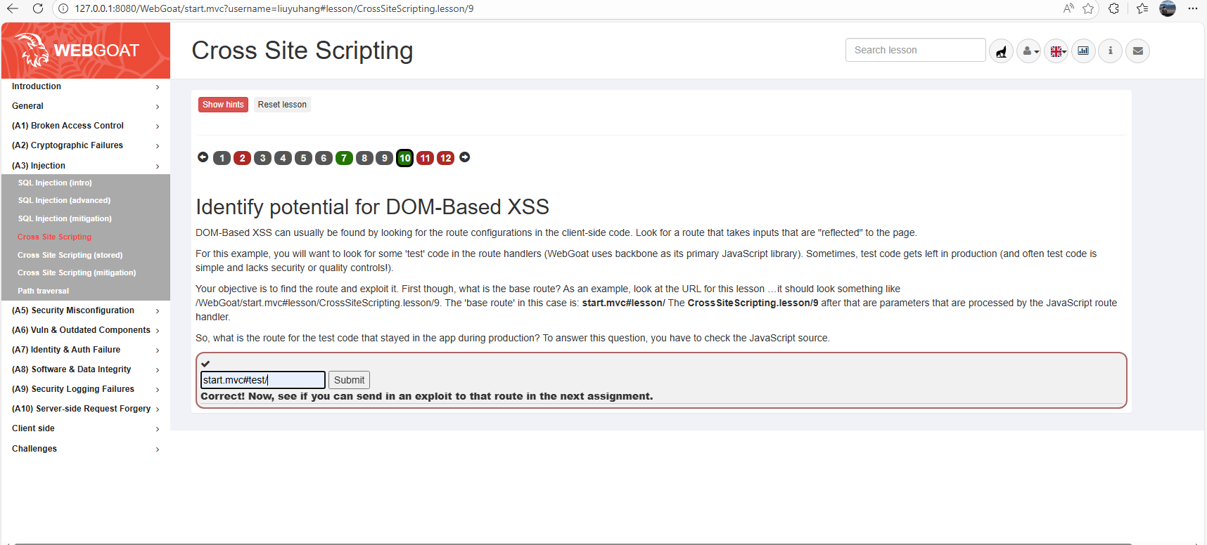Jump to lesson page 5
The height and width of the screenshot is (545, 1207).
click(304, 158)
